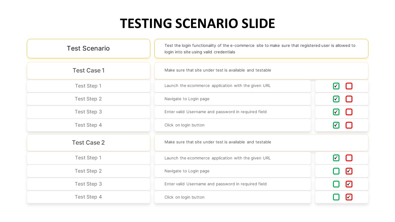The image size is (395, 222).
Task: Uncheck green box for Test Case 1 Step 4
Action: 336,125
